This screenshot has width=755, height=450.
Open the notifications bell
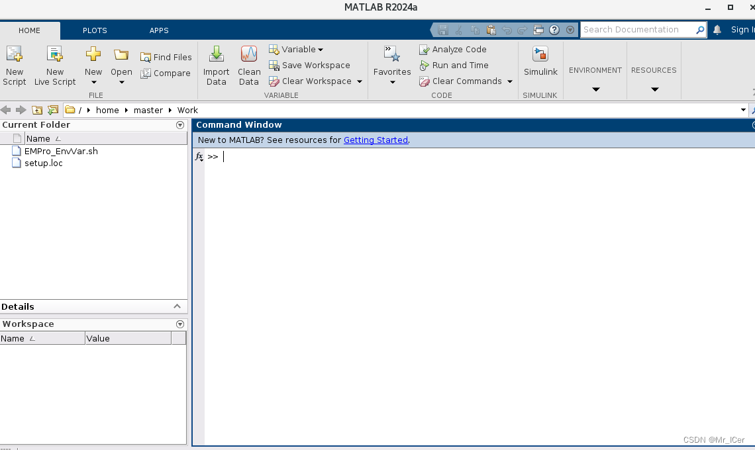[x=717, y=30]
